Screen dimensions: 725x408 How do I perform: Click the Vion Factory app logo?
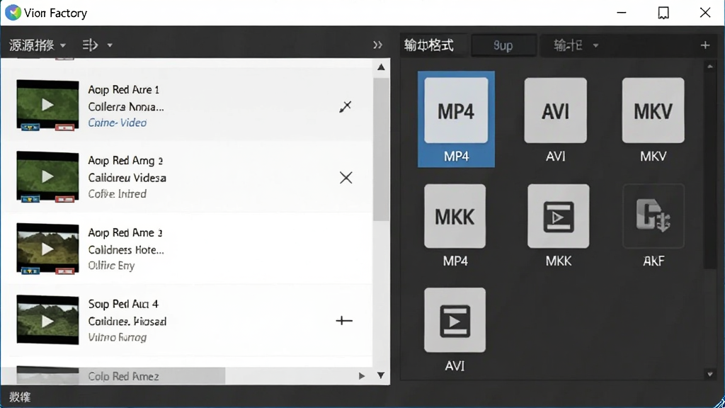[x=13, y=13]
